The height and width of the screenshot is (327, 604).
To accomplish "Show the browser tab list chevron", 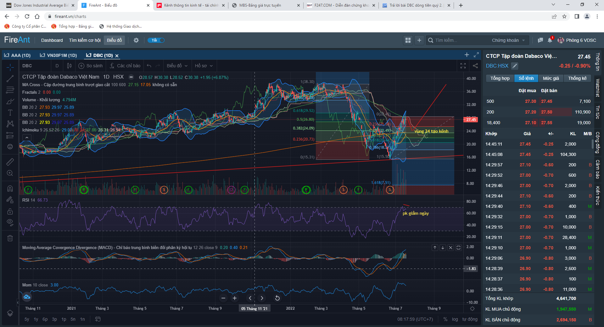I will click(553, 5).
